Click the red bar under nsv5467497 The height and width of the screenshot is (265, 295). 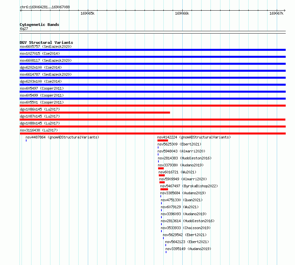[164, 189]
